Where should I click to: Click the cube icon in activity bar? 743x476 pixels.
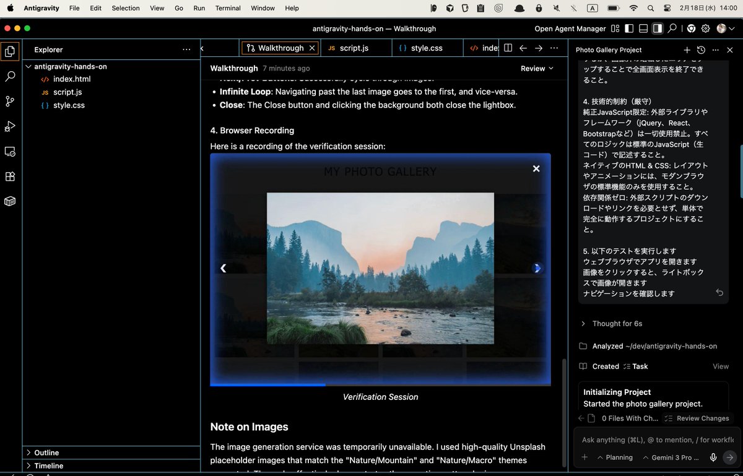point(10,201)
